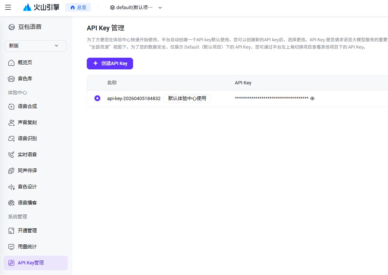The height and width of the screenshot is (275, 388).
Task: Open the hamburger menu icon
Action: click(8, 7)
